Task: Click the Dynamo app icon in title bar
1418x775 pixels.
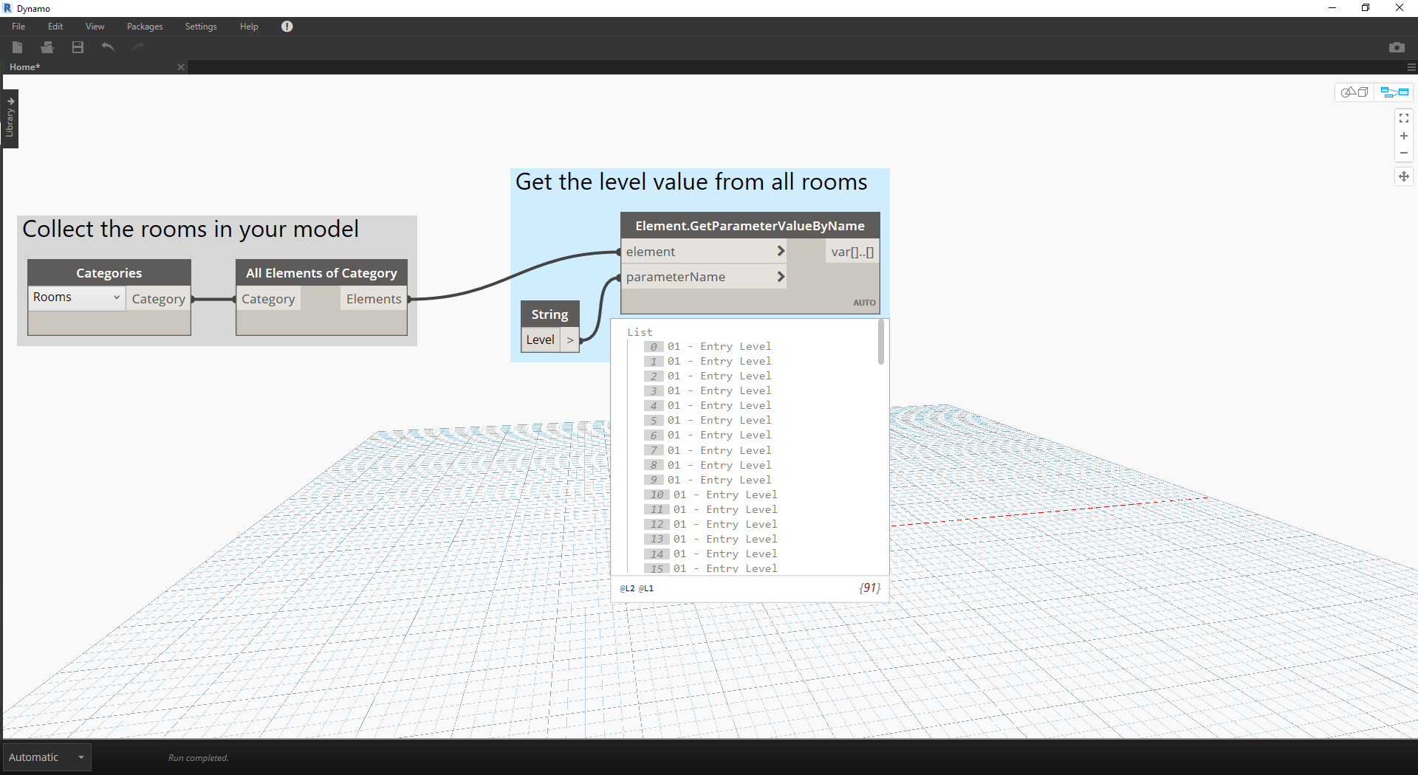Action: coord(7,8)
